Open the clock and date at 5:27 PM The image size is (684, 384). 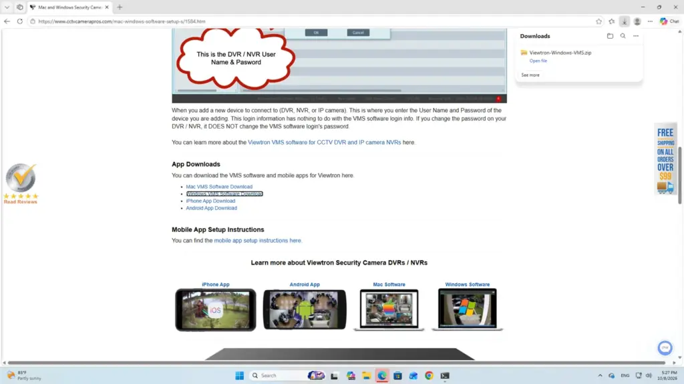click(x=669, y=375)
